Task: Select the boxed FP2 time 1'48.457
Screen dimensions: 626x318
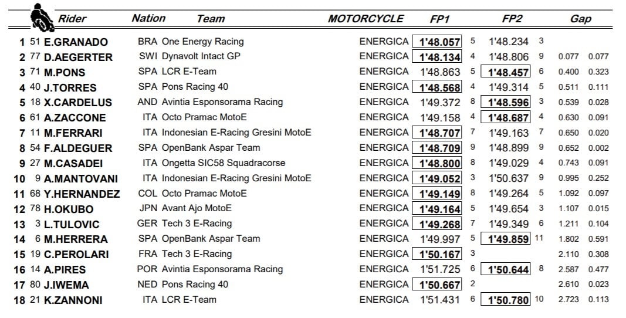Action: click(505, 72)
